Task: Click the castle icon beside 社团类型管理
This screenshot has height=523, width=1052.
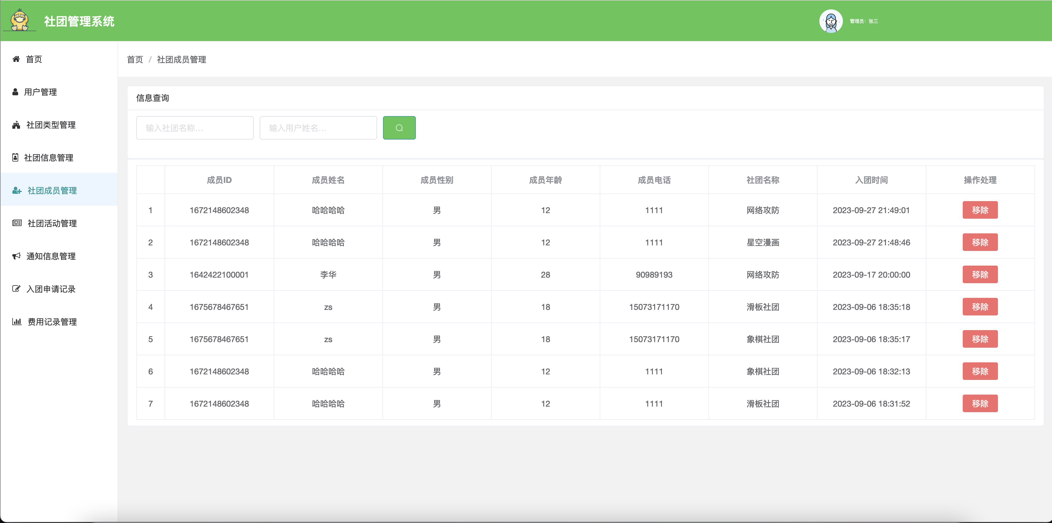Action: click(16, 125)
